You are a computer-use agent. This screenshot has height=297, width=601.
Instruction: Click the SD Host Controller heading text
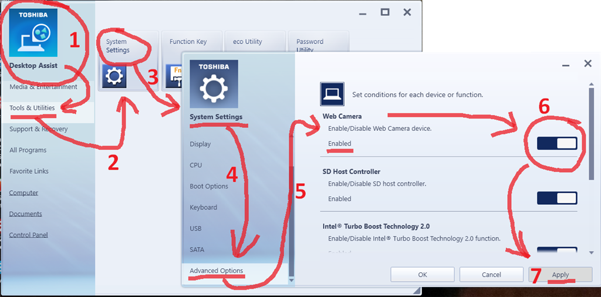point(352,171)
